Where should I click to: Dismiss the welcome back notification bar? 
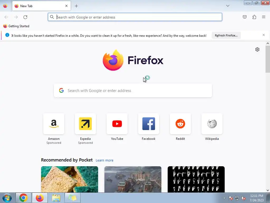[x=264, y=35]
